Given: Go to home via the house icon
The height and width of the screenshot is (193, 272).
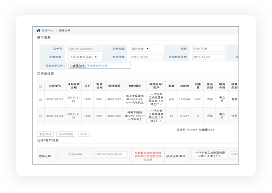Looking at the screenshot, I should coord(38,30).
